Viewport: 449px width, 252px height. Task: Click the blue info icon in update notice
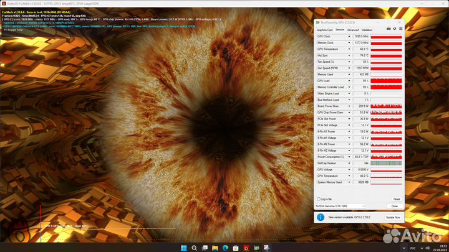point(321,217)
